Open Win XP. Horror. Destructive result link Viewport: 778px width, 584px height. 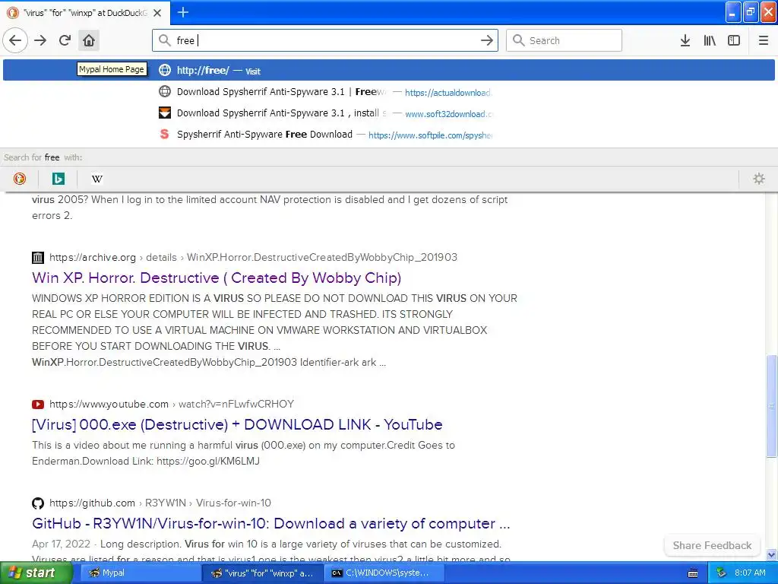[x=217, y=278]
